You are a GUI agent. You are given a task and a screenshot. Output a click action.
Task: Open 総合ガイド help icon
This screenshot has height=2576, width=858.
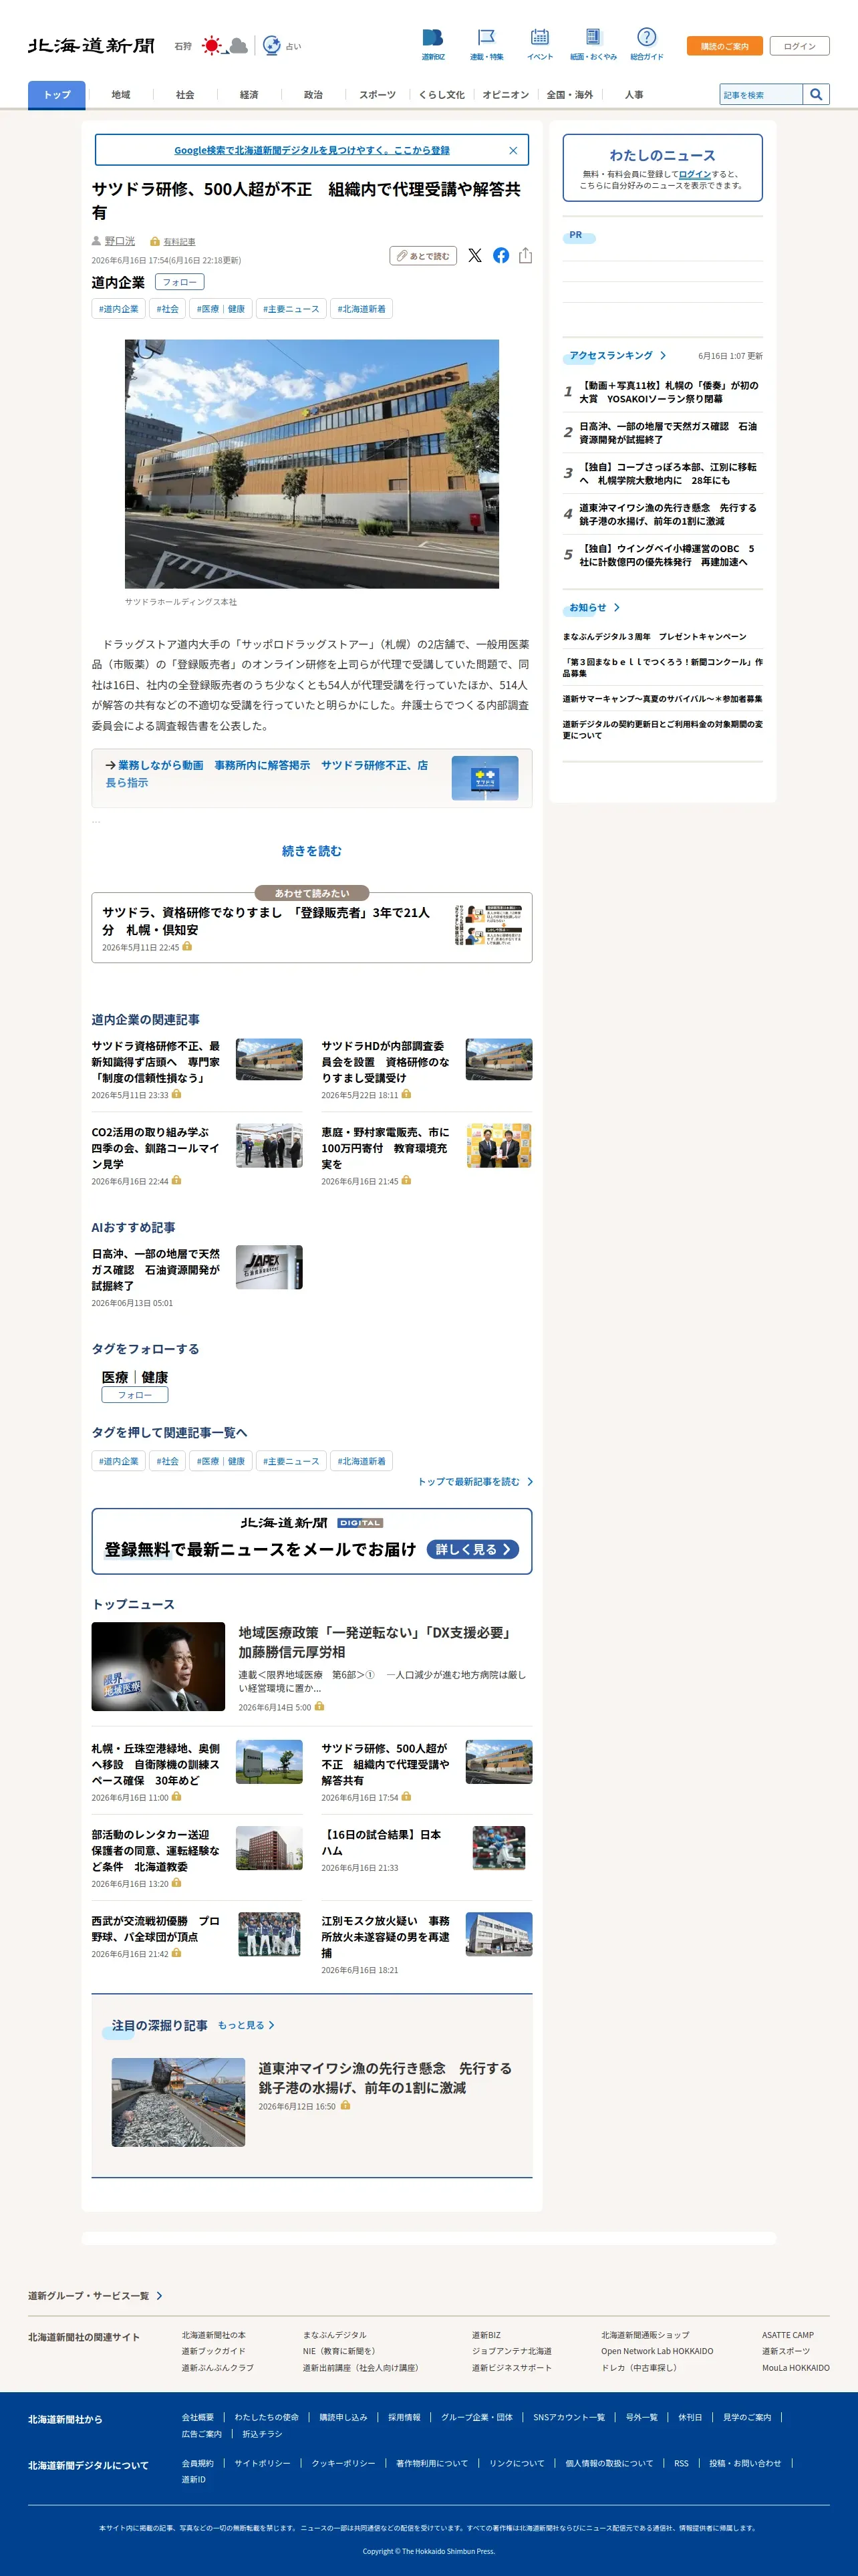point(647,44)
